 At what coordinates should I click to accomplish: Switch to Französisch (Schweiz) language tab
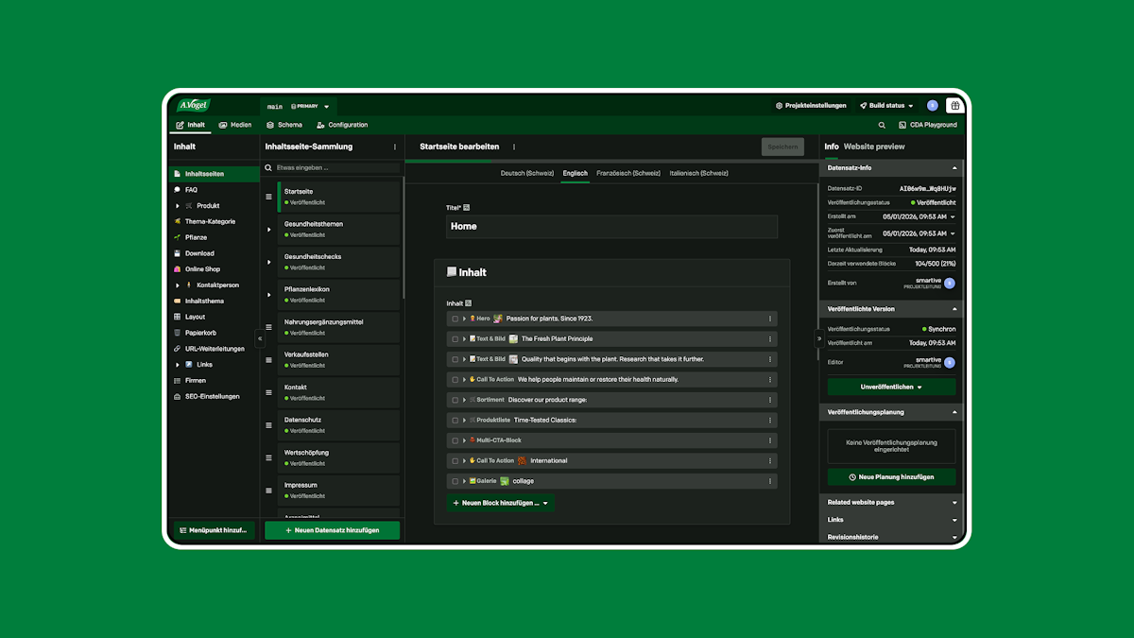point(628,174)
